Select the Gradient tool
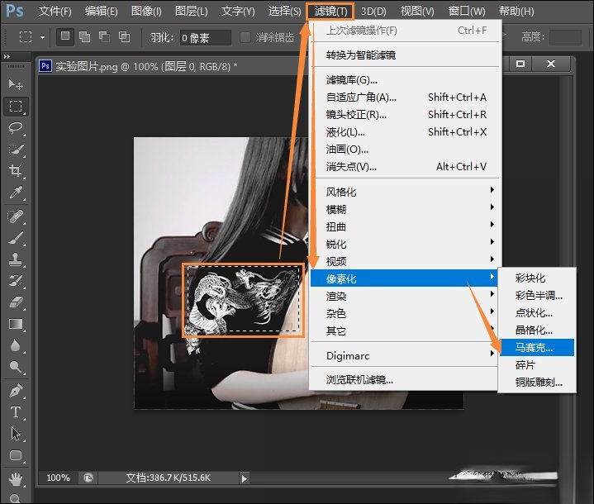 coord(16,324)
